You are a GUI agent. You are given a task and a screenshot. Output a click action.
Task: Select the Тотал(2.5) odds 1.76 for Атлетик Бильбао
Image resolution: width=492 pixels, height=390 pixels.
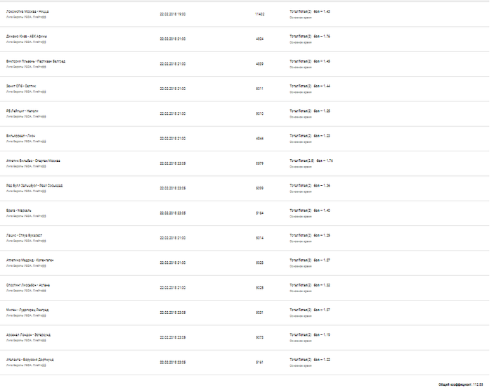(311, 161)
